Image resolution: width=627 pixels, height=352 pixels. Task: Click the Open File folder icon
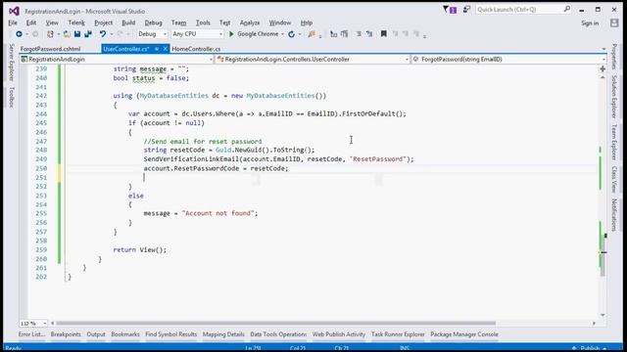coord(67,34)
